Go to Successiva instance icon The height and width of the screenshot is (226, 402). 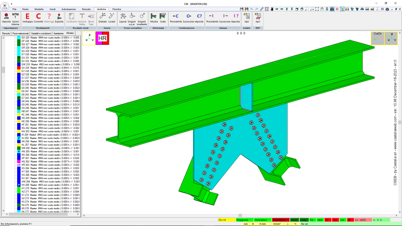point(225,18)
